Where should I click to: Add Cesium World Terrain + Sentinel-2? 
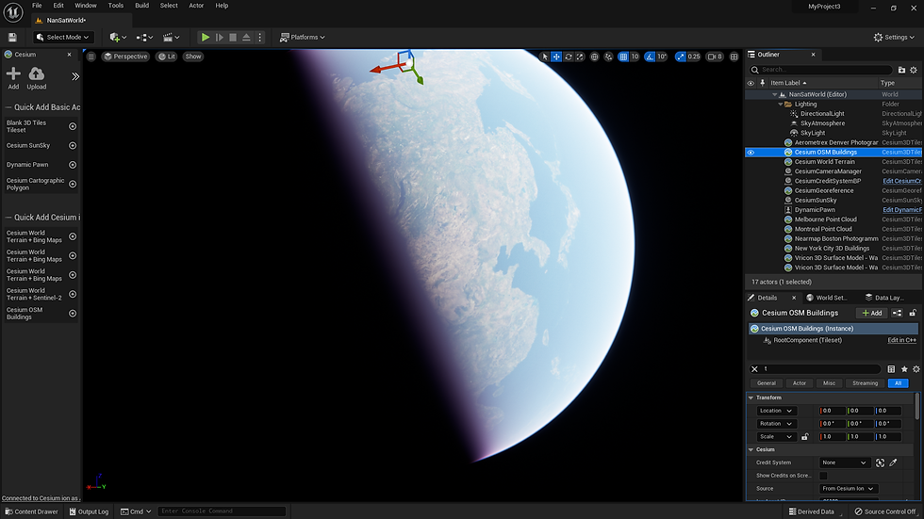(x=73, y=294)
